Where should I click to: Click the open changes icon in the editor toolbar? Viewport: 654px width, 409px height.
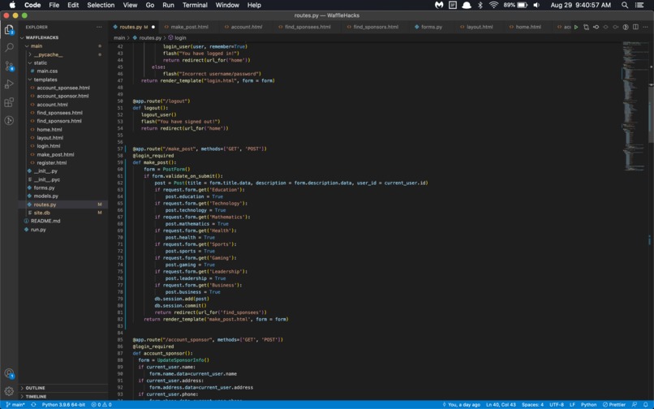coord(586,27)
